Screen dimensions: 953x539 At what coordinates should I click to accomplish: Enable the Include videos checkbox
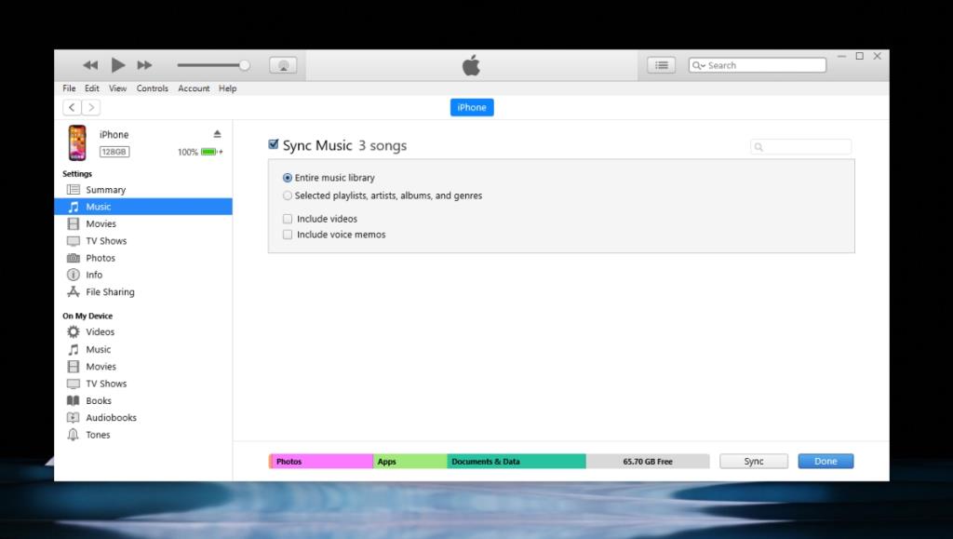pyautogui.click(x=288, y=218)
